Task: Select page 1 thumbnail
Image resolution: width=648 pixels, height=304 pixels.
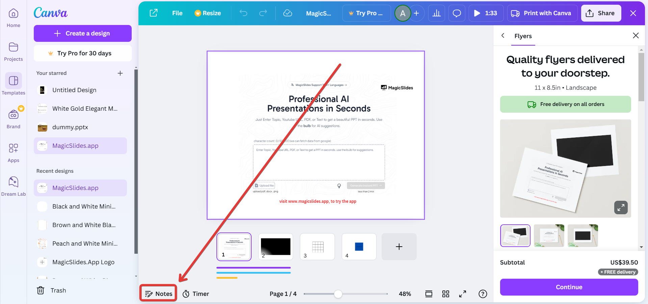Action: [234, 247]
